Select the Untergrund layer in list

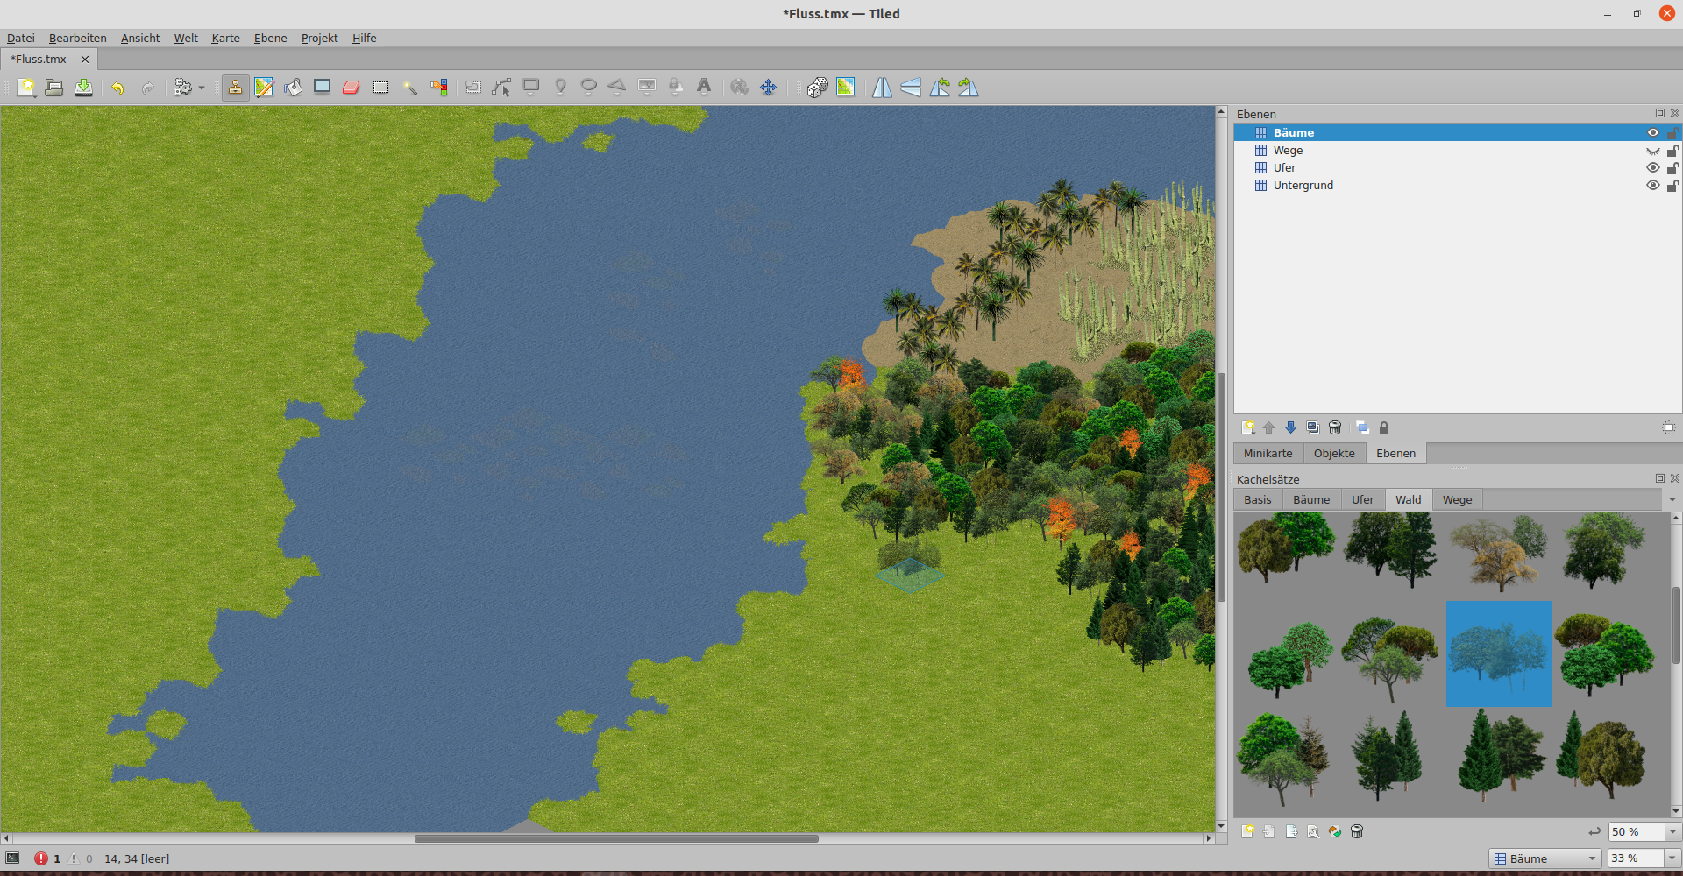(1303, 186)
